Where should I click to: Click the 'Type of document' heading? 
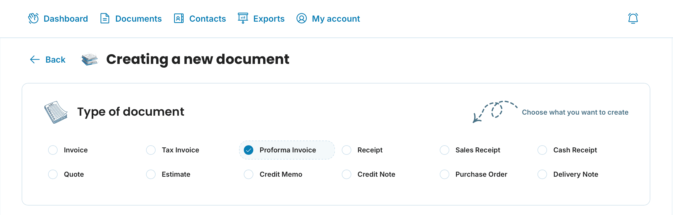point(131,112)
